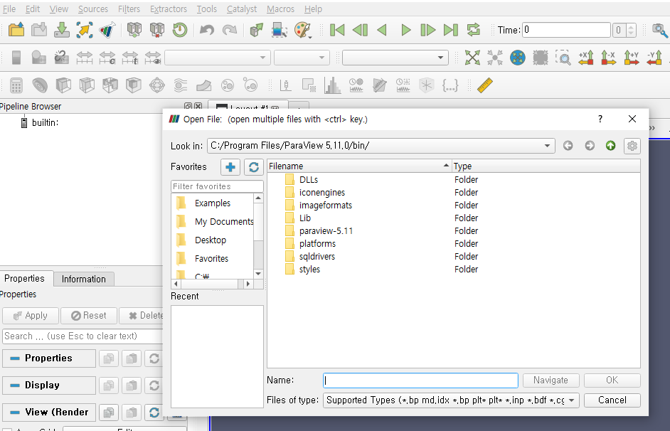
Task: Navigate back in file dialog
Action: point(568,146)
